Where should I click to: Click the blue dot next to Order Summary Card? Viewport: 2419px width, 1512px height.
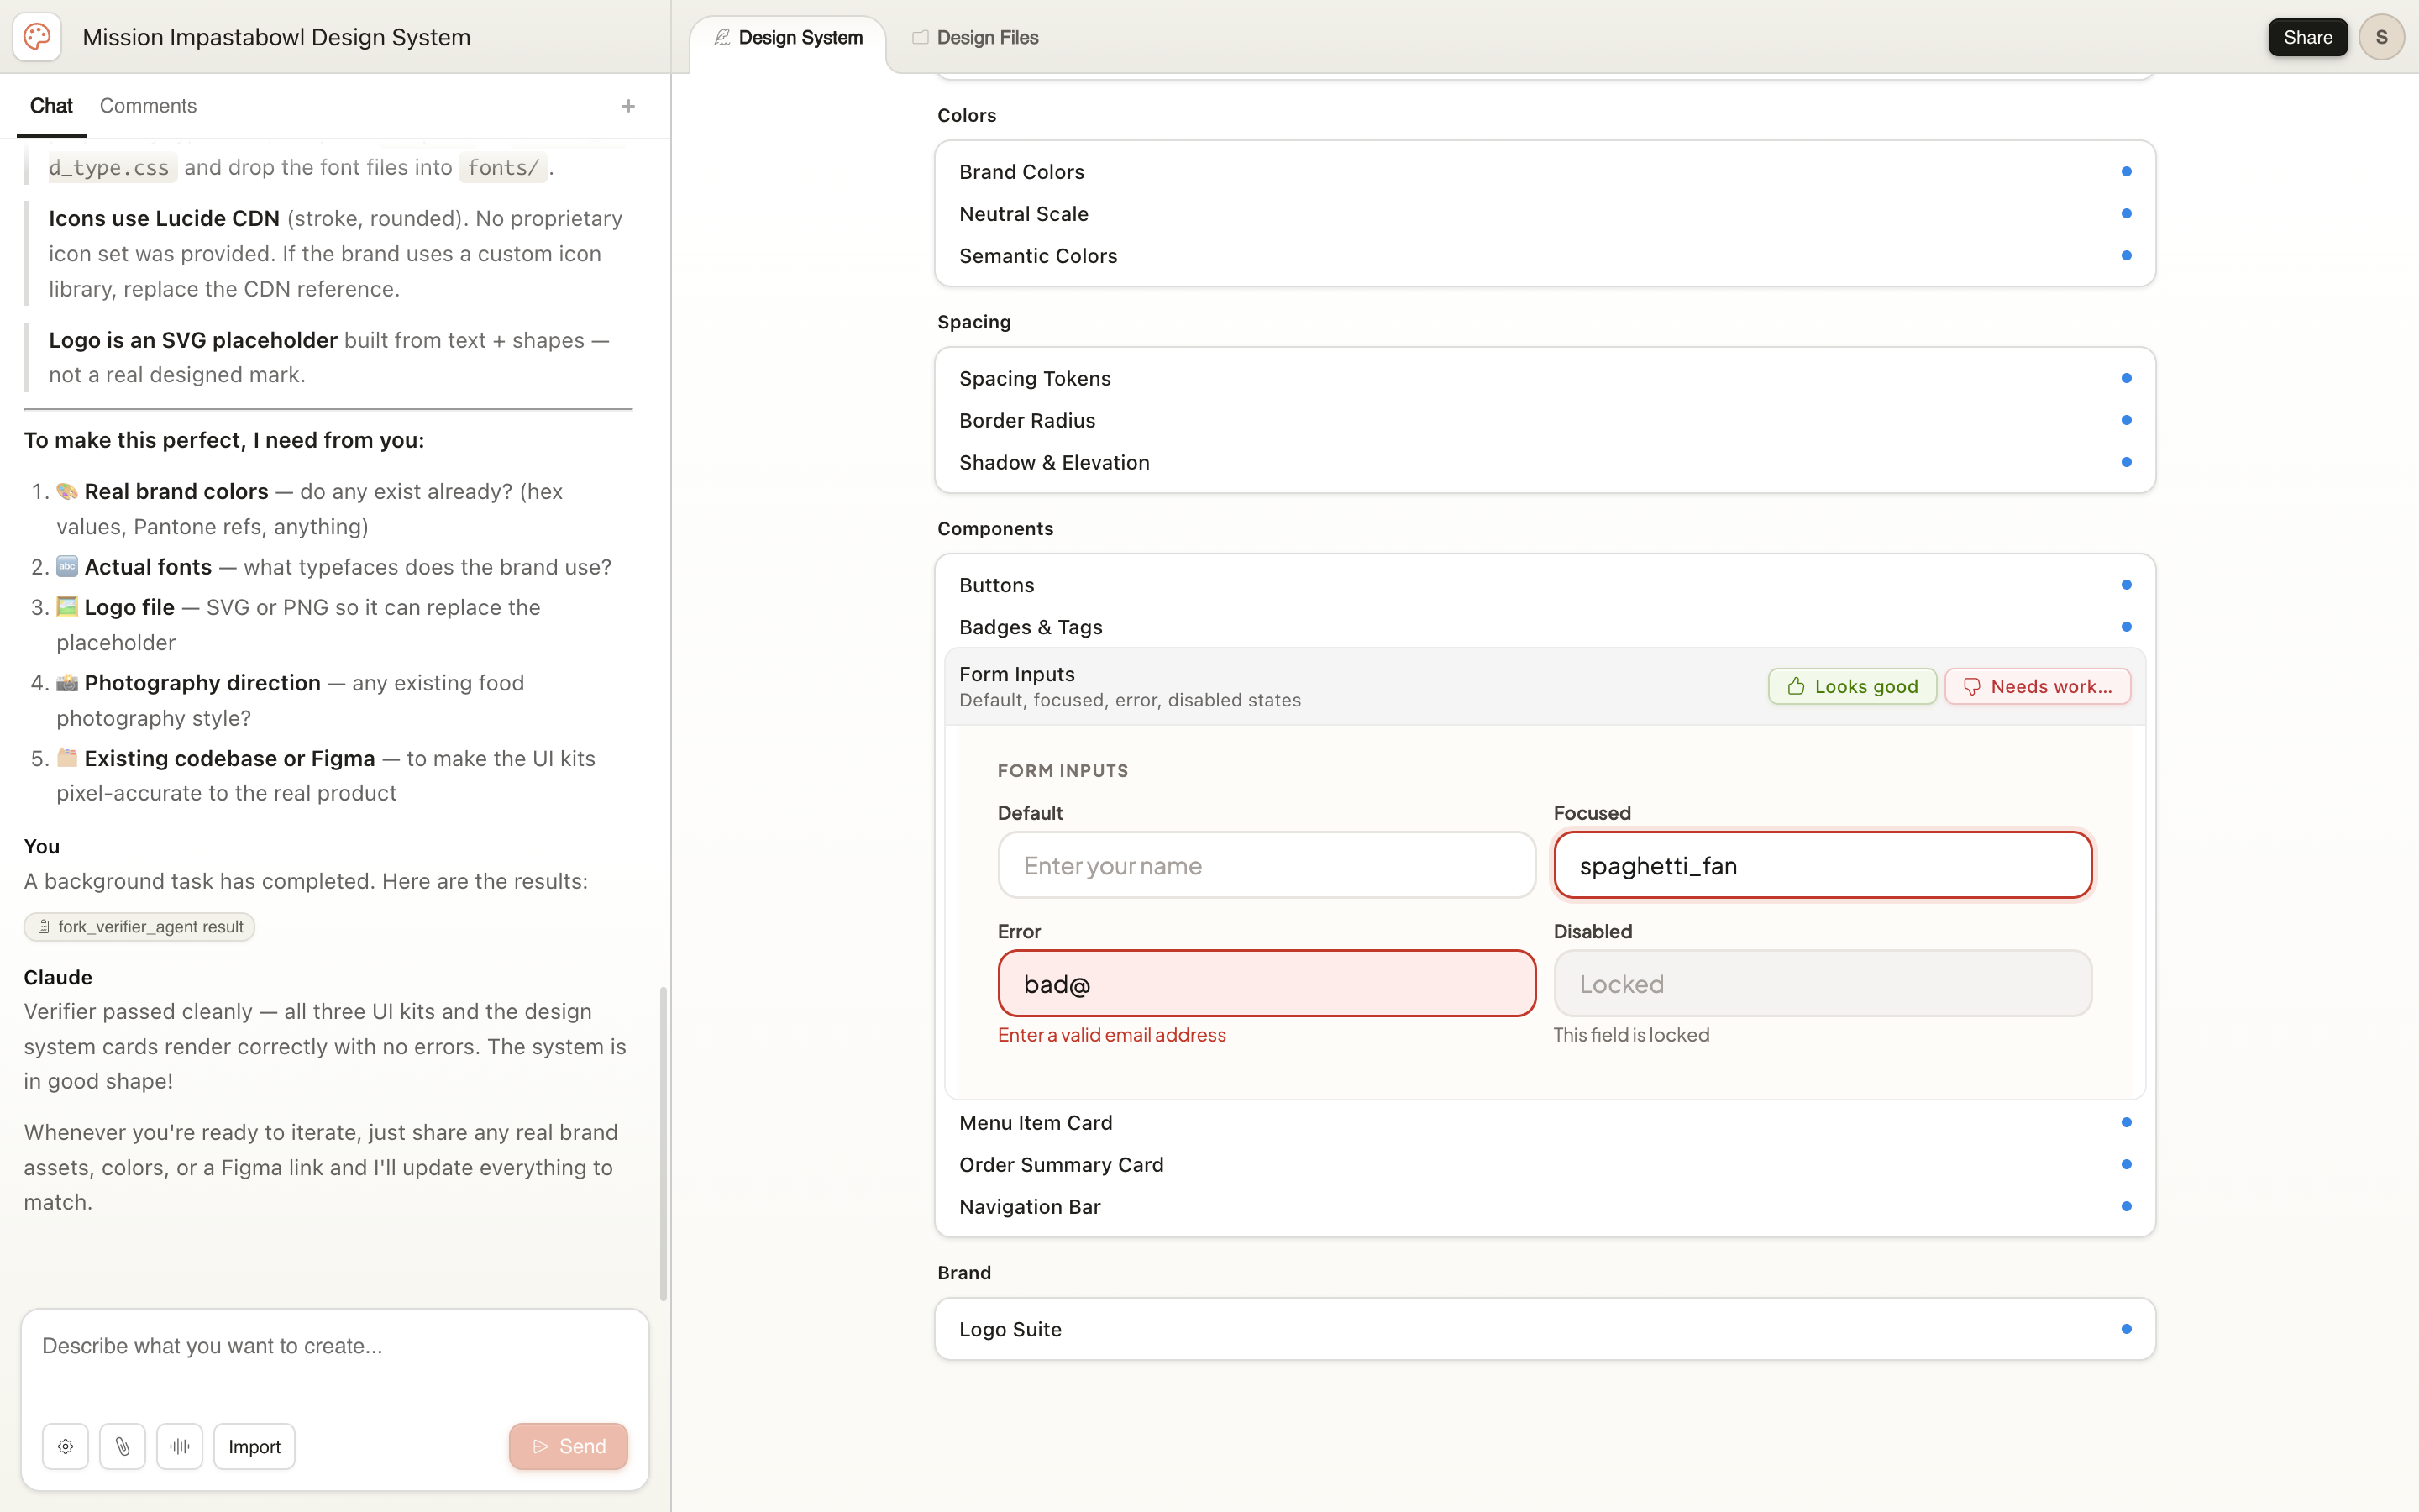click(x=2126, y=1164)
